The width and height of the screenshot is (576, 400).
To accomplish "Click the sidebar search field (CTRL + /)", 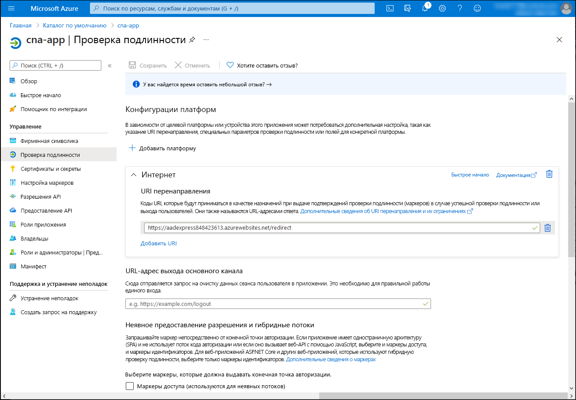I will click(55, 65).
